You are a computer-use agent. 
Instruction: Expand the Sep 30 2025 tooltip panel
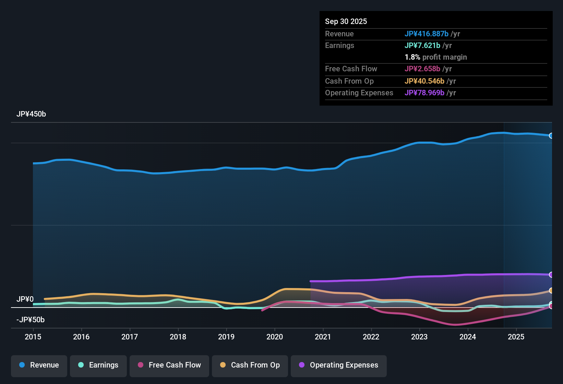[x=346, y=21]
